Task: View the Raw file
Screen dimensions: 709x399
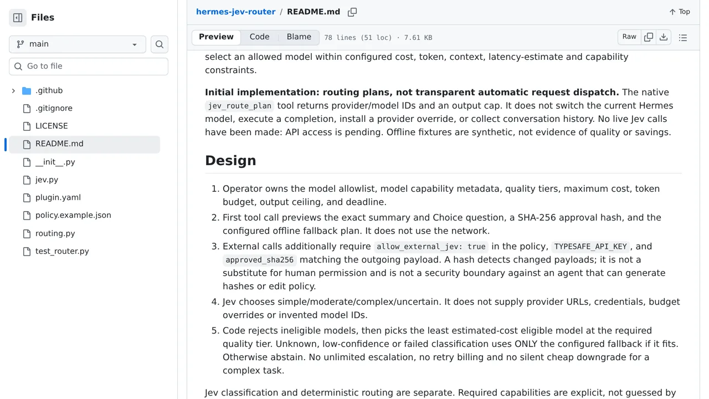Action: tap(629, 37)
